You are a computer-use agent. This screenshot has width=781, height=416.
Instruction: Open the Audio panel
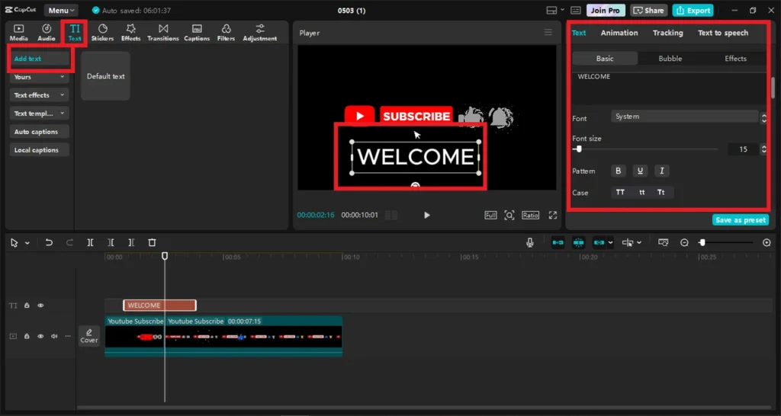pos(47,32)
